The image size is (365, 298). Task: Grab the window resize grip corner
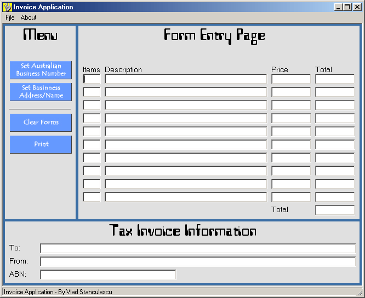[x=360, y=293]
